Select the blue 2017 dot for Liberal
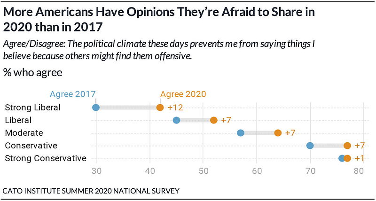This screenshot has height=201, width=376. [x=176, y=120]
